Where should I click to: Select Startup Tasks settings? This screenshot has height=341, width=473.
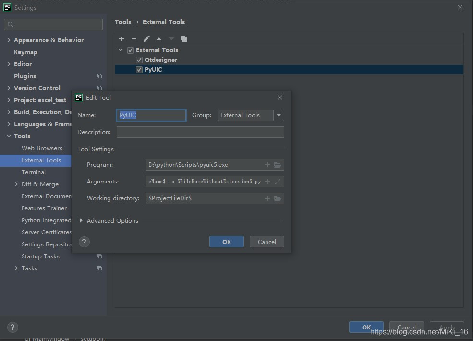pyautogui.click(x=40, y=256)
